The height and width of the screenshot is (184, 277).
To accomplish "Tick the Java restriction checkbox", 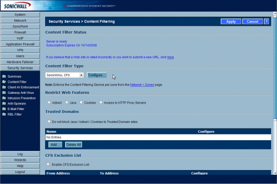I will pyautogui.click(x=66, y=102).
